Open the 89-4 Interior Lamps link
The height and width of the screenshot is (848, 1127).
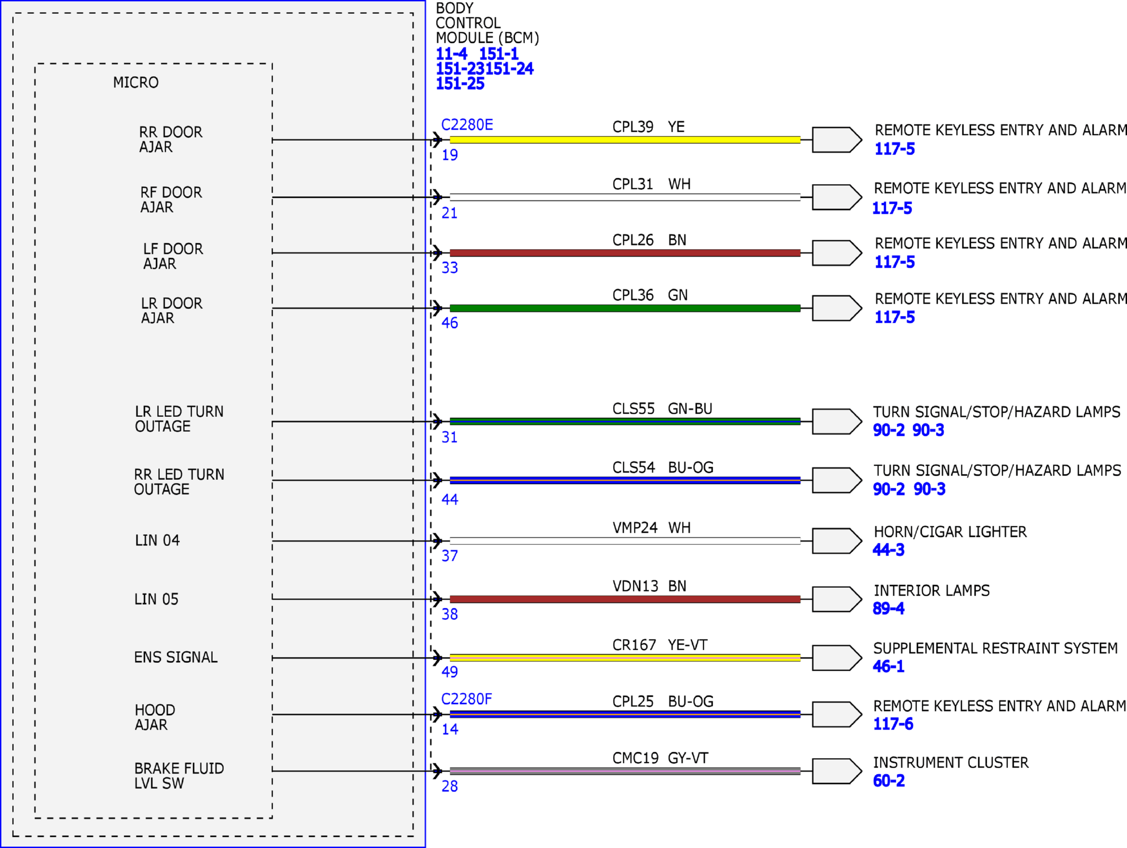[x=888, y=609]
